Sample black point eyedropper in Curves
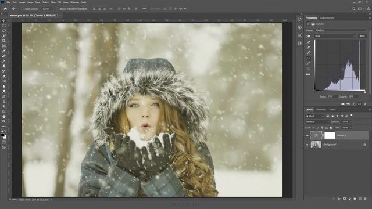This screenshot has height=209, width=372. coord(309,42)
